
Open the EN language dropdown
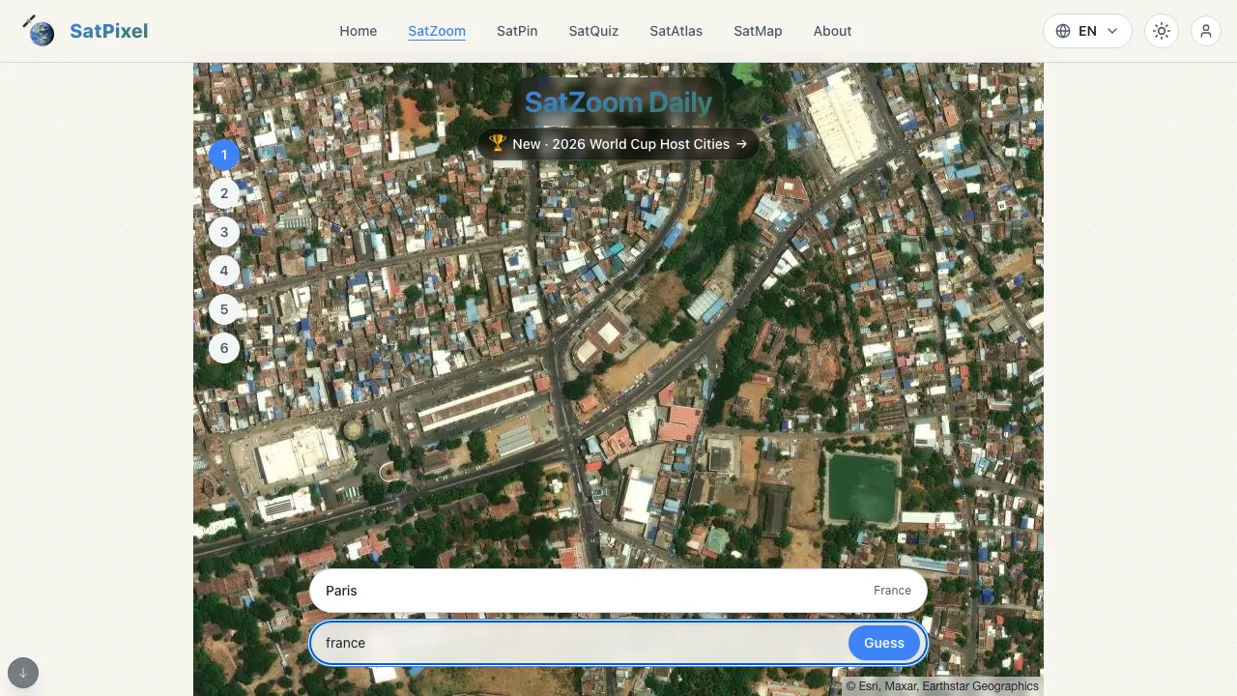pyautogui.click(x=1087, y=31)
